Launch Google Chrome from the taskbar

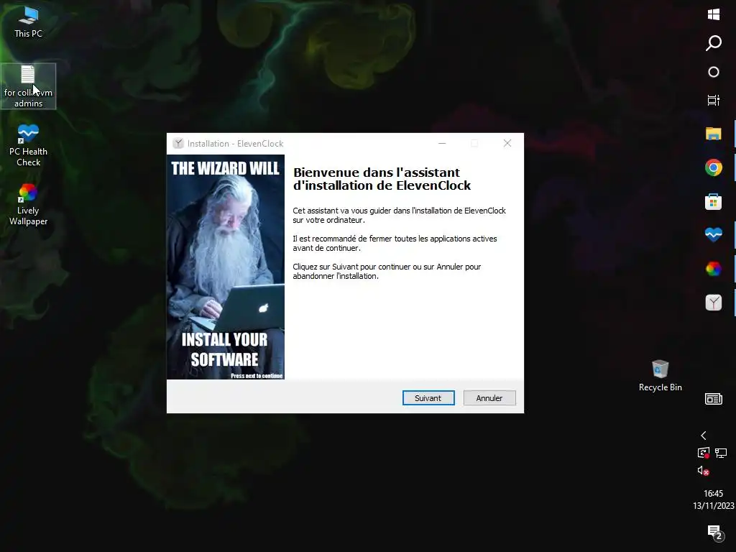coord(714,167)
